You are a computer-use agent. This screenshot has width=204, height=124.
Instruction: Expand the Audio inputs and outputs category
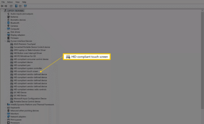(5, 14)
